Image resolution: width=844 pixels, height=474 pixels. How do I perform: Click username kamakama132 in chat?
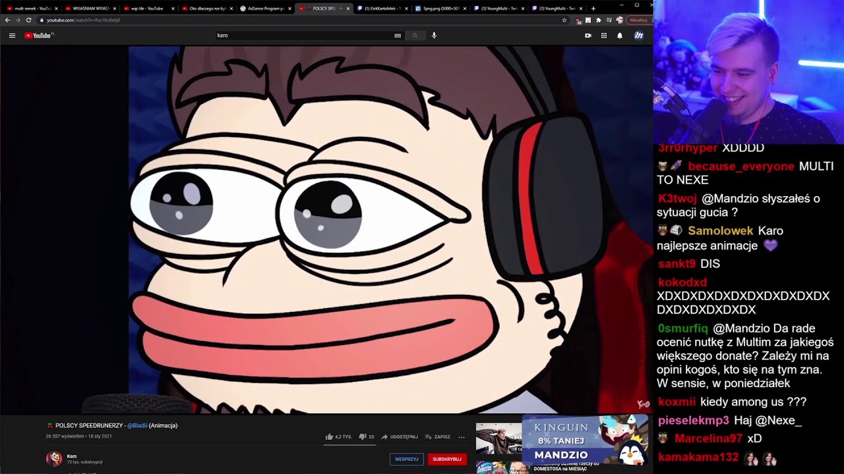click(x=698, y=458)
